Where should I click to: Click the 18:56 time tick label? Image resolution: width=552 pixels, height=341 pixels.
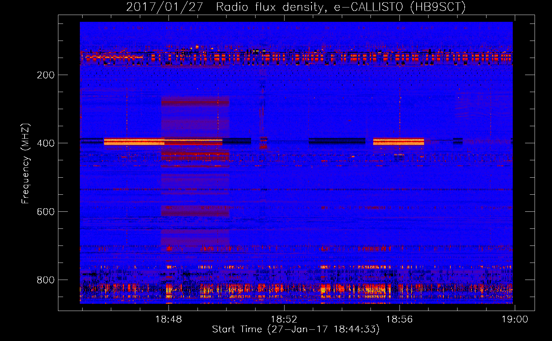[x=400, y=319]
